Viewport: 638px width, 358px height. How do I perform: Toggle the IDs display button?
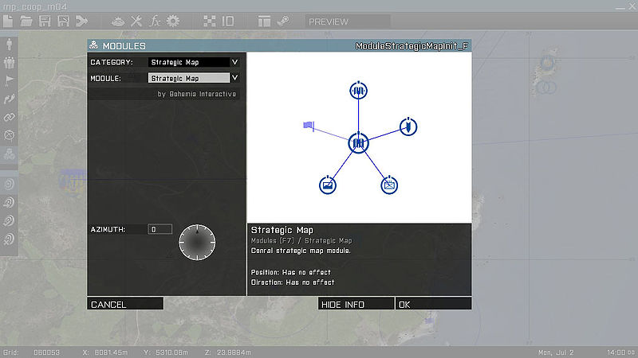click(x=228, y=21)
